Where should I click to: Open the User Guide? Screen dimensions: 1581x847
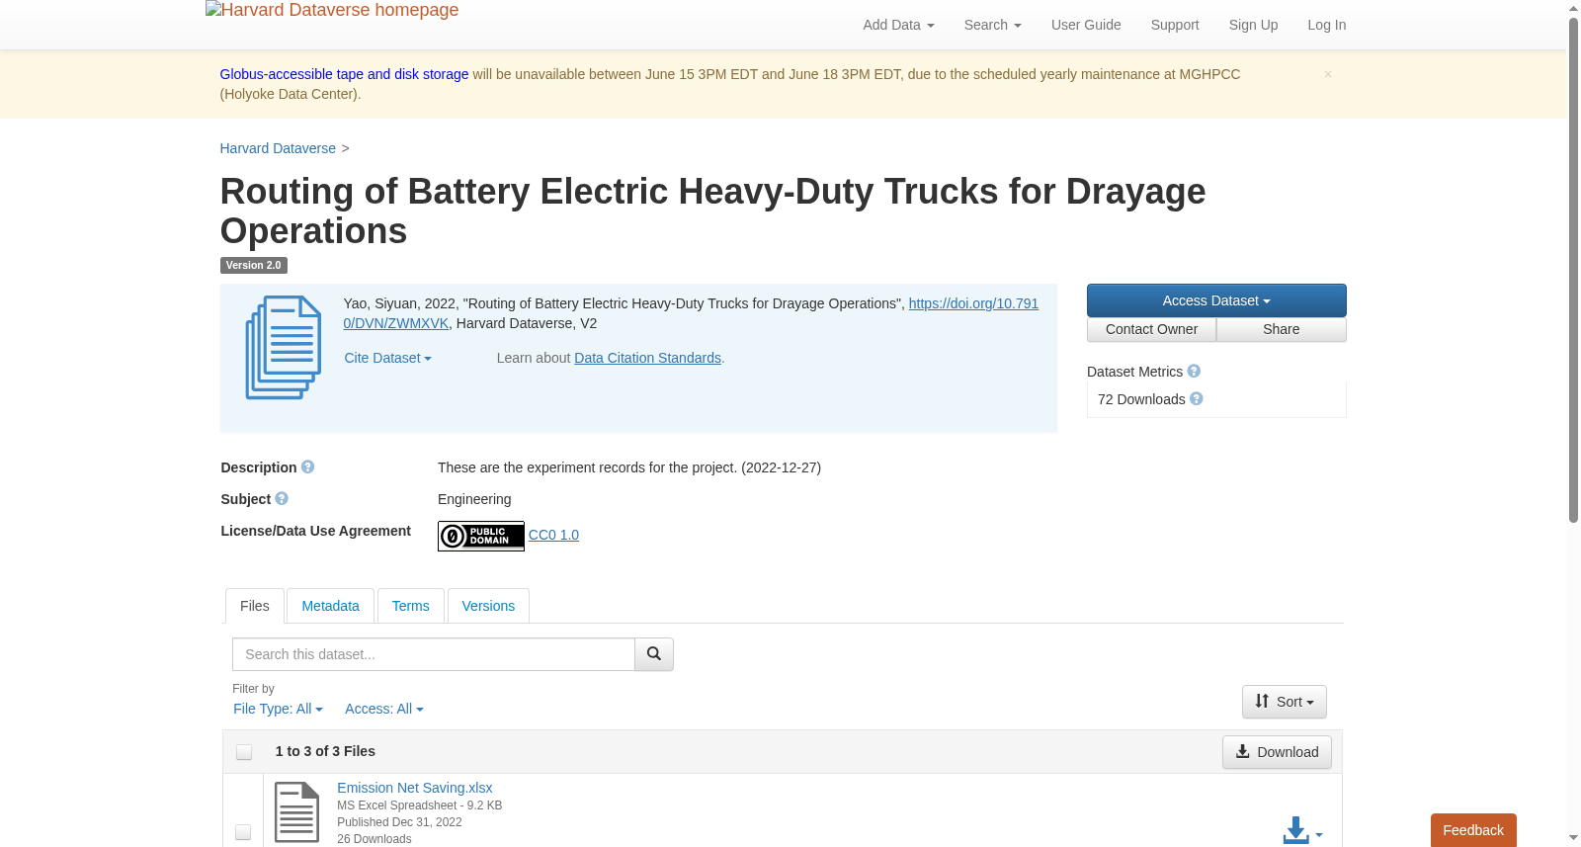[x=1086, y=25]
